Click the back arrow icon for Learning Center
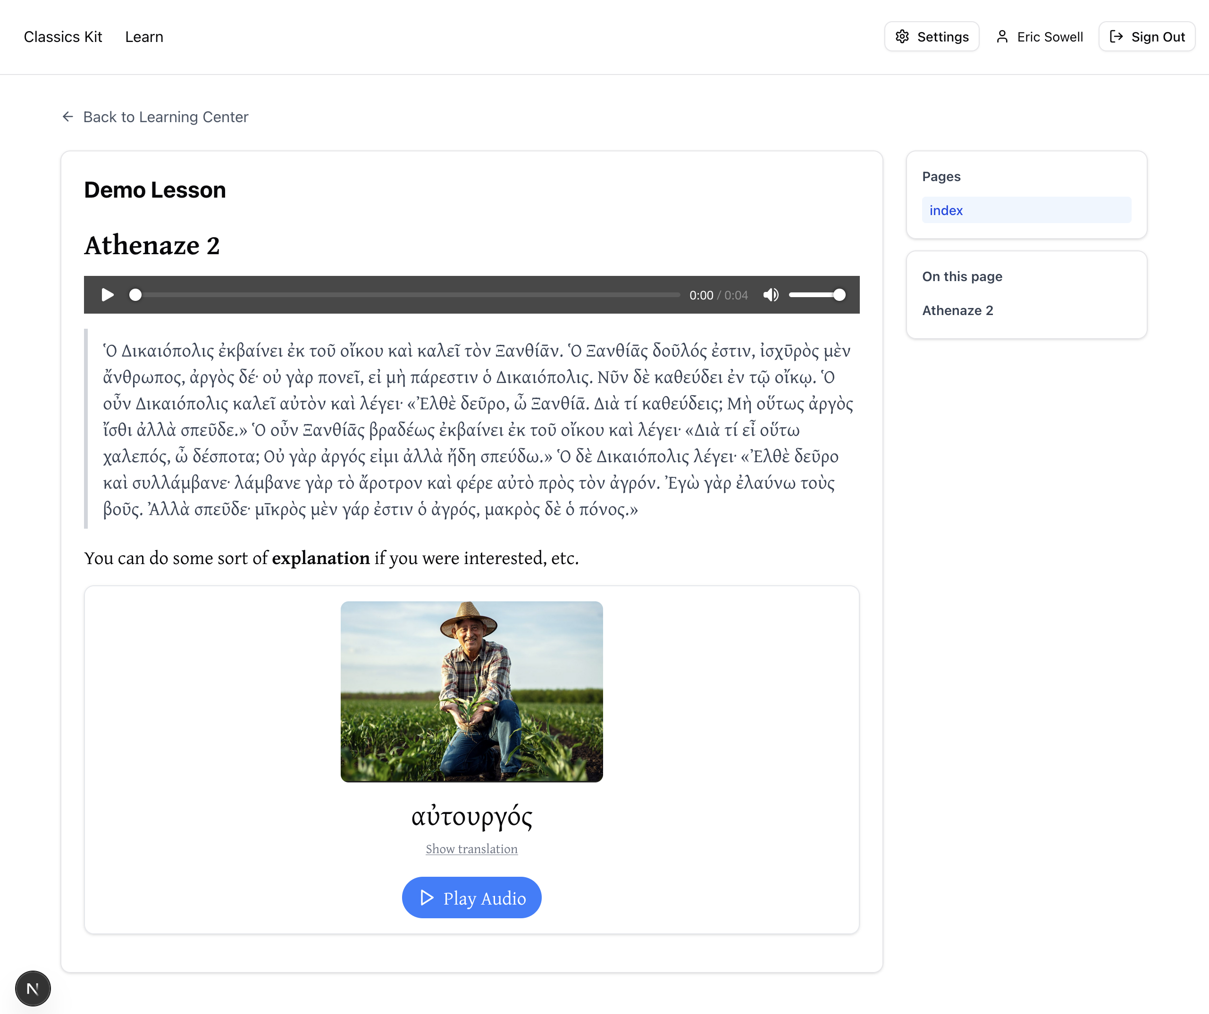Viewport: 1209px width, 1014px height. [68, 117]
